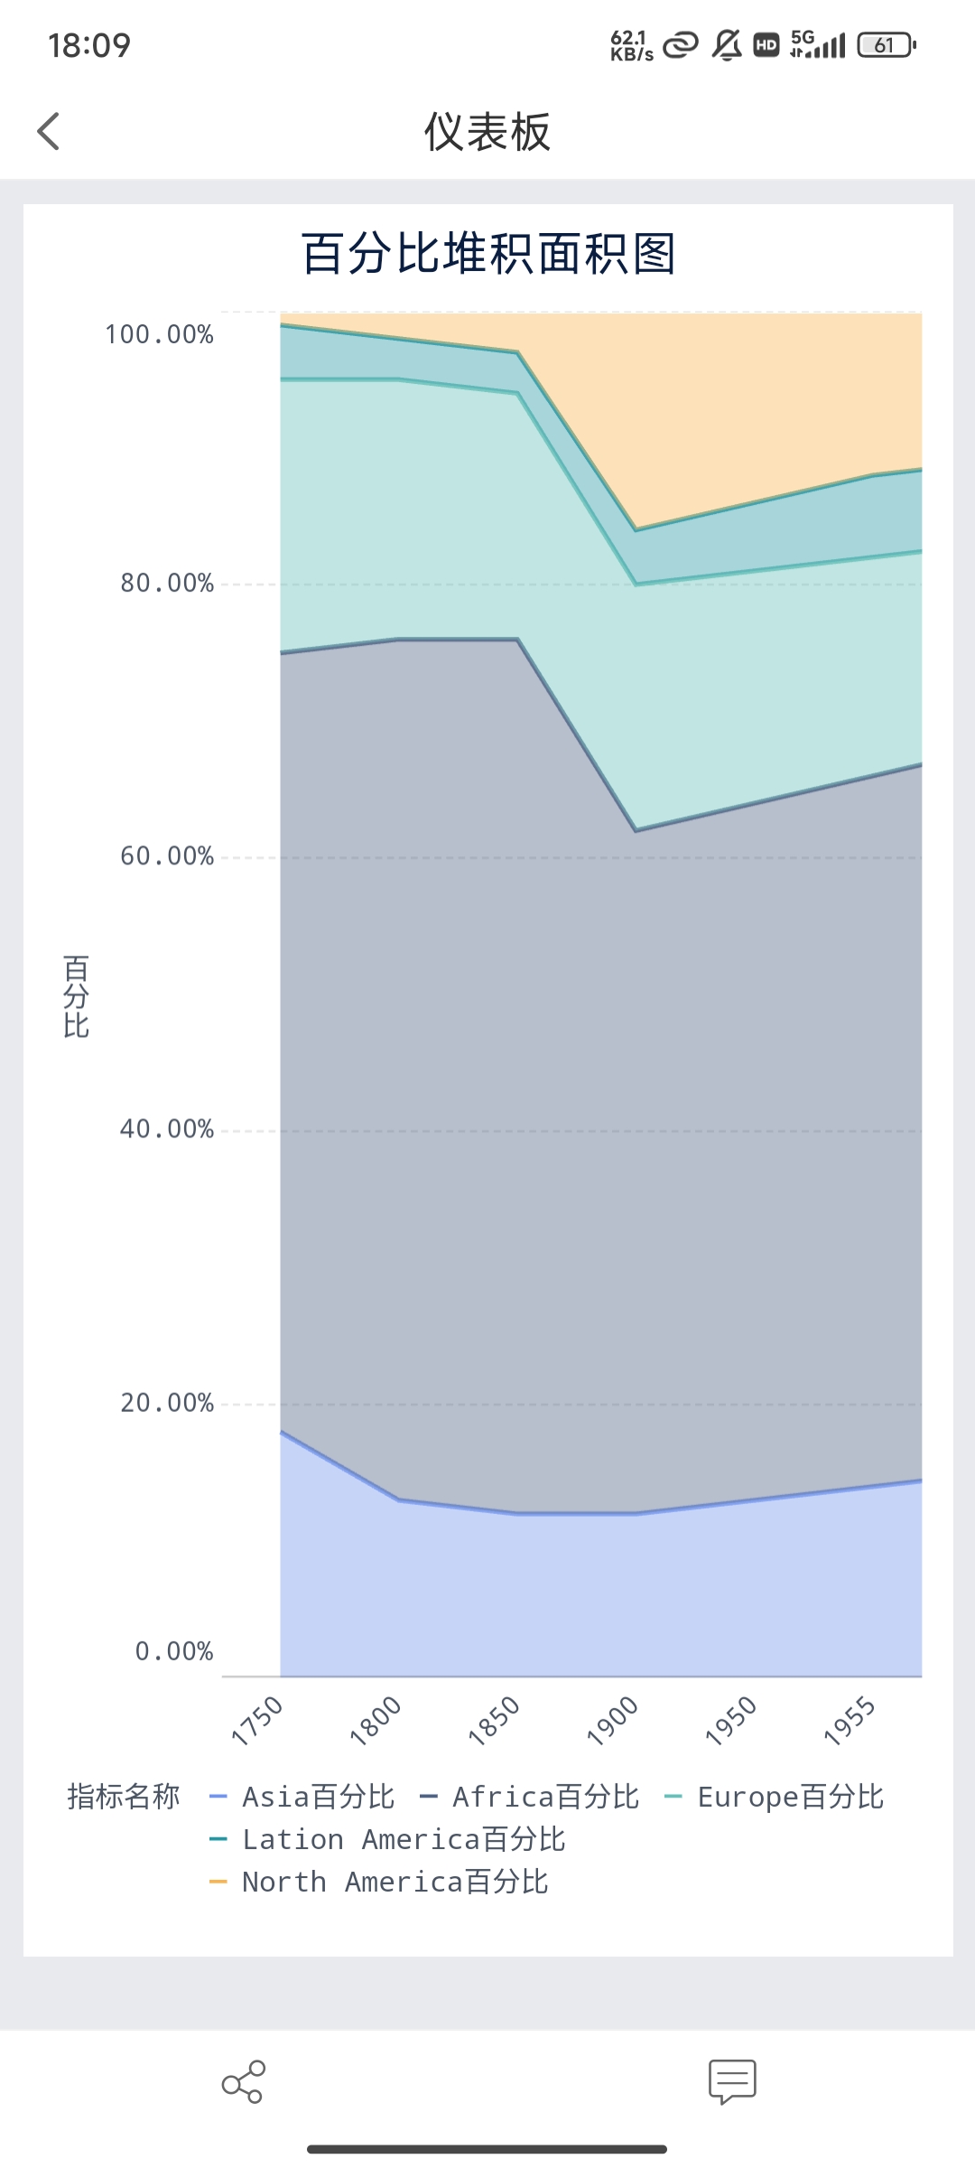Screen dimensions: 975x2168
Task: Tap the HD status icon
Action: 766,45
